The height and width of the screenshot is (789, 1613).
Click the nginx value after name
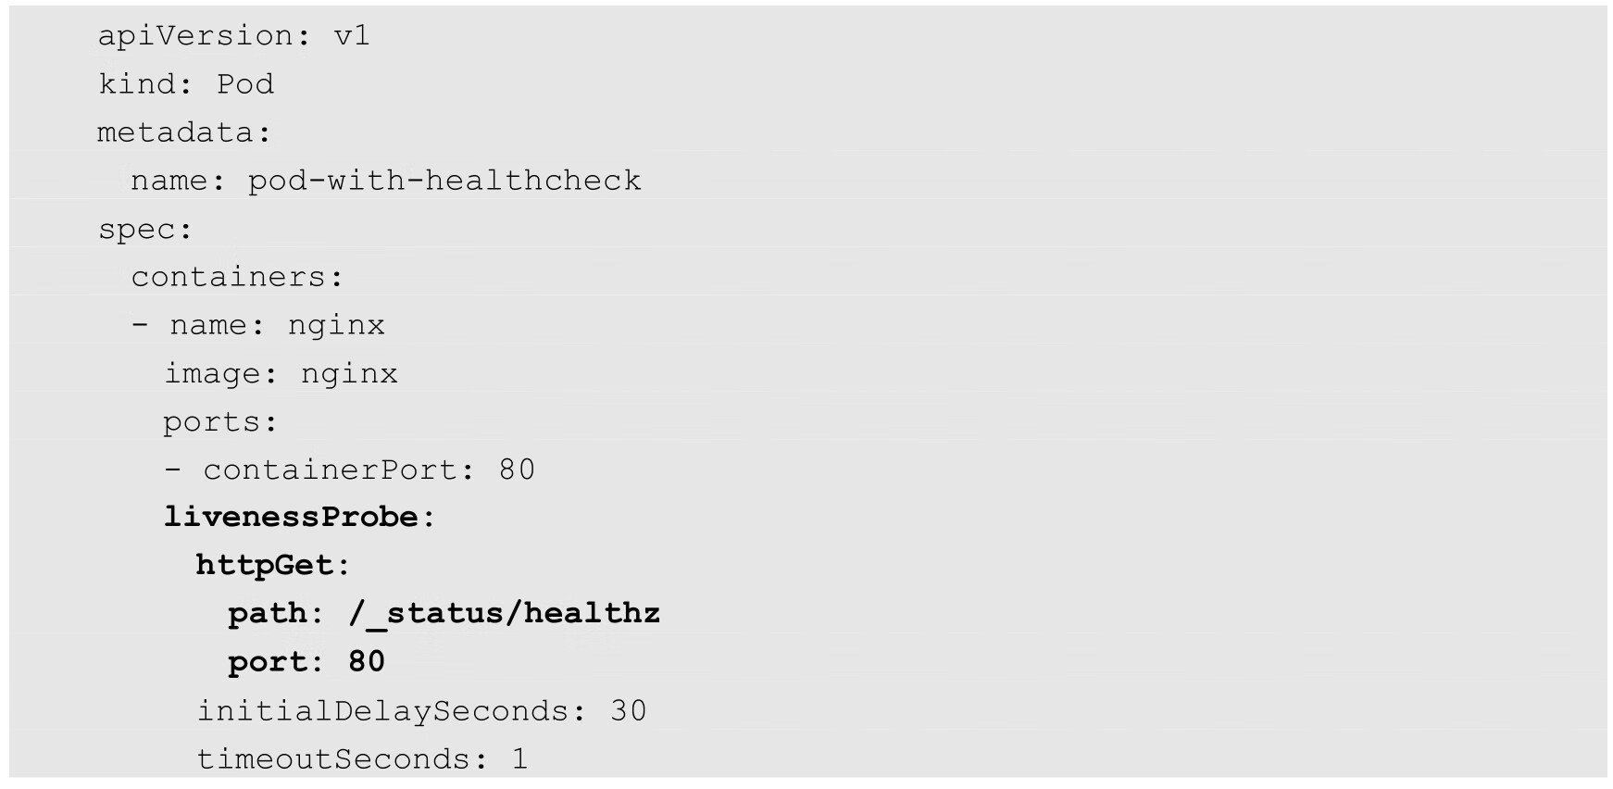[336, 325]
